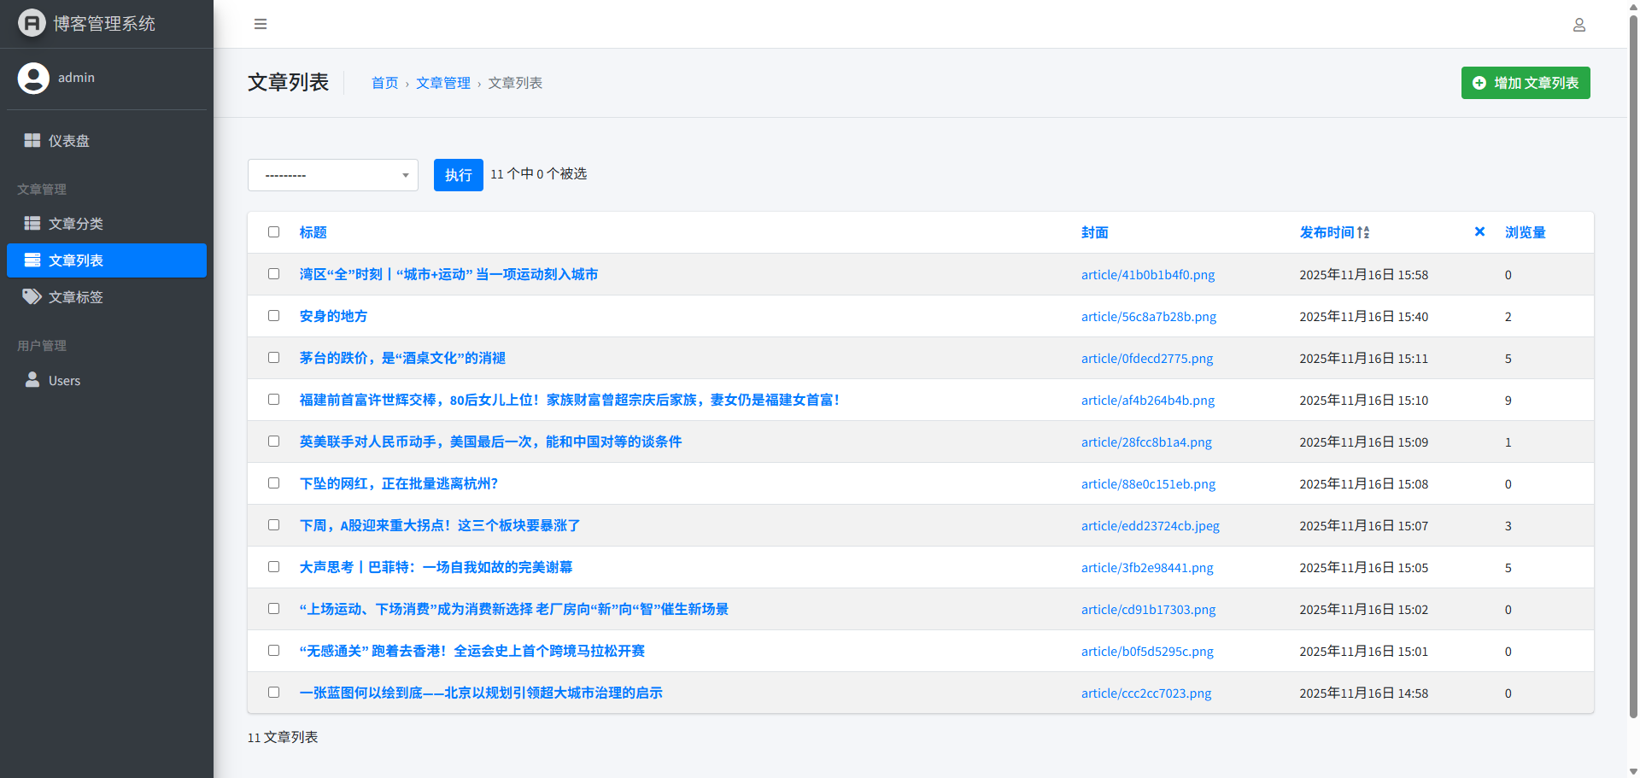Open article 福建前首富许世辉交棒

[x=571, y=400]
